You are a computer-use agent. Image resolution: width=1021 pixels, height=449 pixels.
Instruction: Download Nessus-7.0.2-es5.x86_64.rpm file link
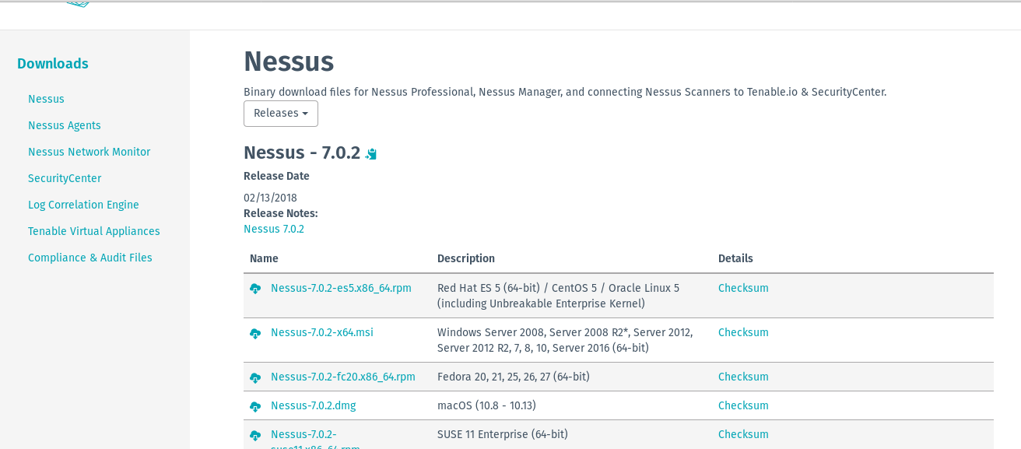click(341, 288)
